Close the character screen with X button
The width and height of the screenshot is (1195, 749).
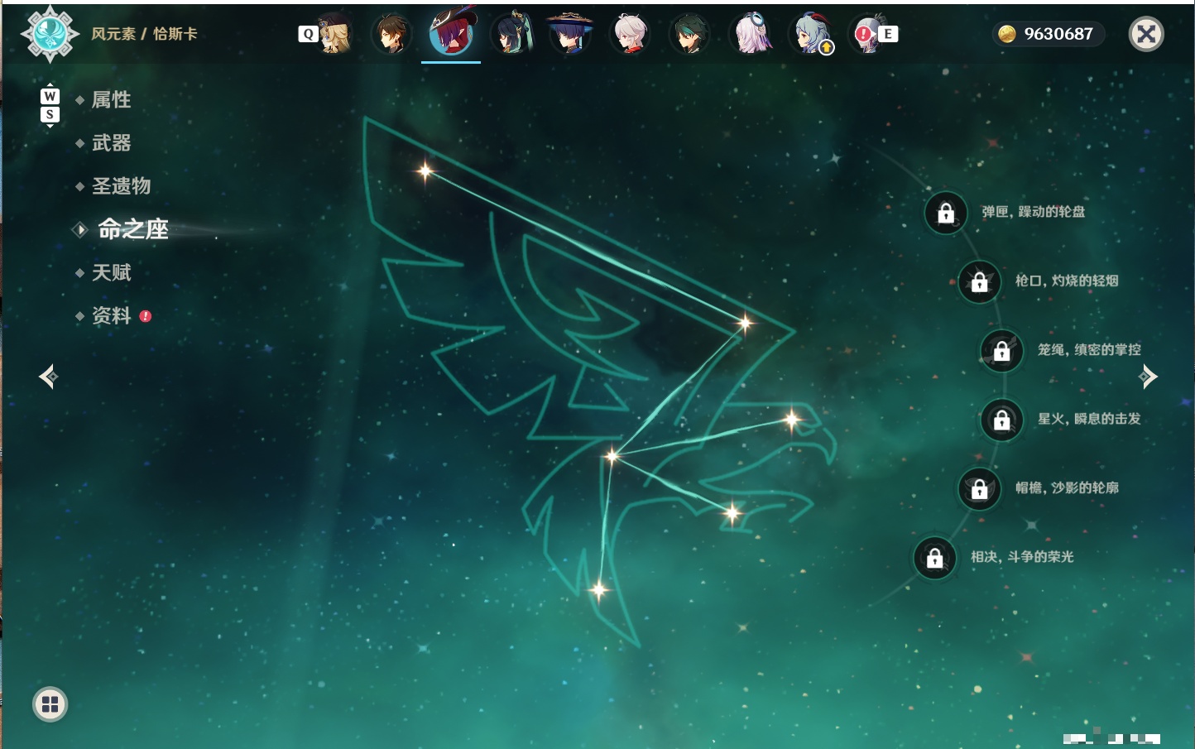point(1146,34)
